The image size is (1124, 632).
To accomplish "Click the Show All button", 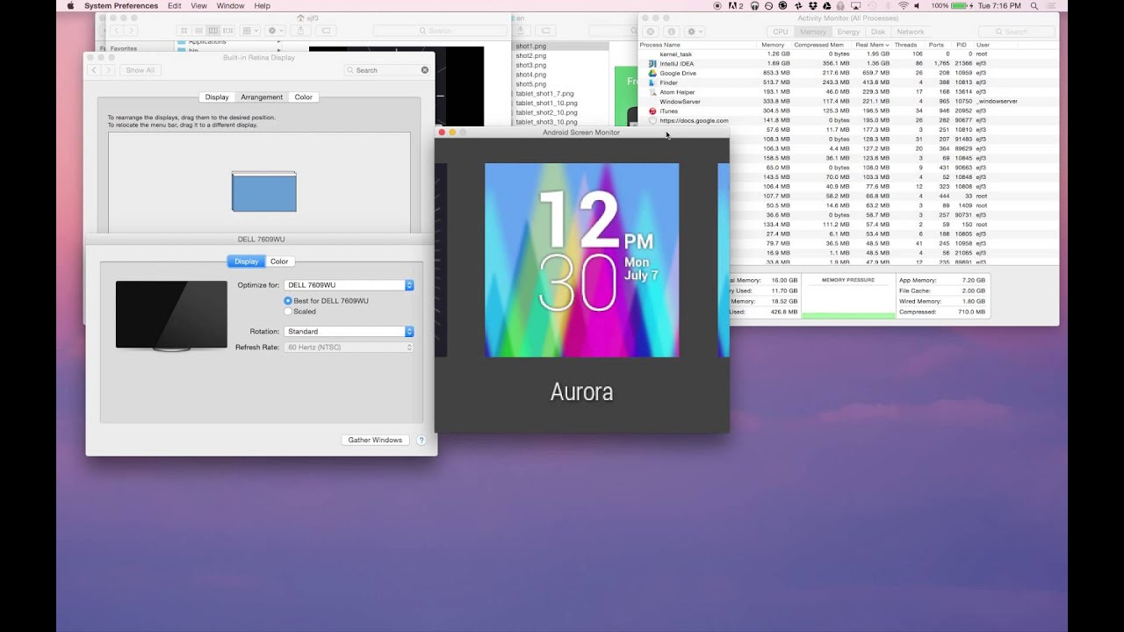I will [140, 70].
